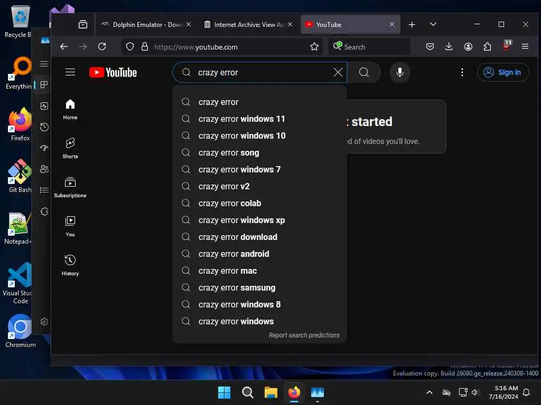Open the notification bell
The width and height of the screenshot is (541, 405).
click(x=527, y=392)
